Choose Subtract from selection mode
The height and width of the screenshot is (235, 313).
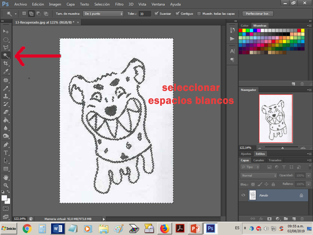click(x=38, y=13)
